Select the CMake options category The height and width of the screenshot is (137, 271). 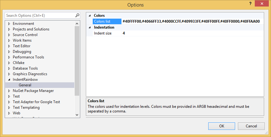click(x=18, y=63)
